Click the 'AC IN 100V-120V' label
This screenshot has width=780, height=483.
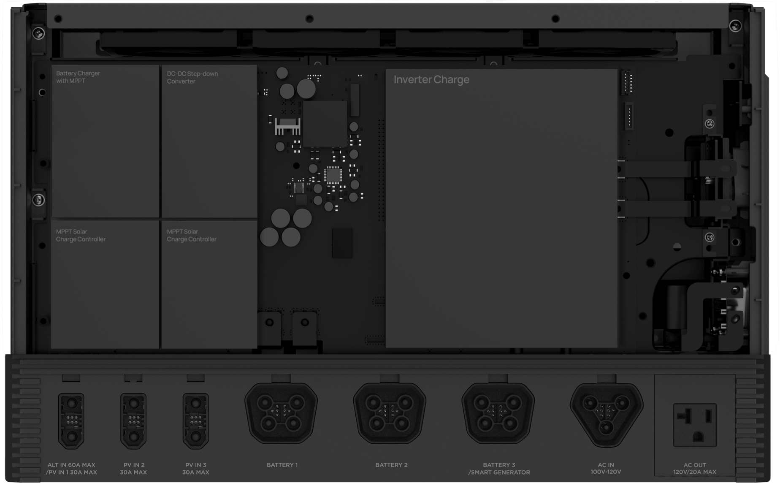pos(606,468)
